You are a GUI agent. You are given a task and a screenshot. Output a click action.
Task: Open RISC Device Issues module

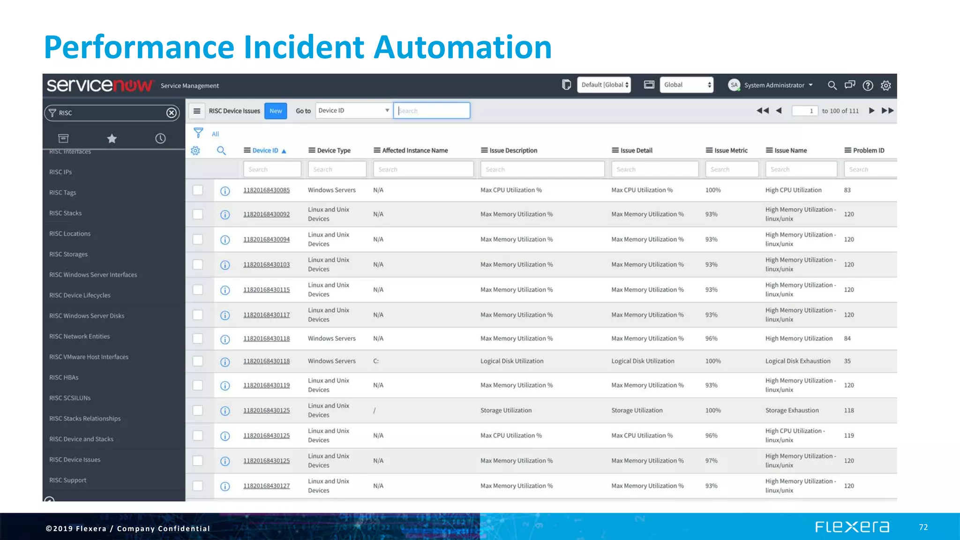(x=75, y=460)
